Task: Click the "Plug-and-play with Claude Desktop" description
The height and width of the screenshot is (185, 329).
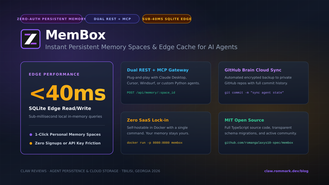Action: coord(163,80)
